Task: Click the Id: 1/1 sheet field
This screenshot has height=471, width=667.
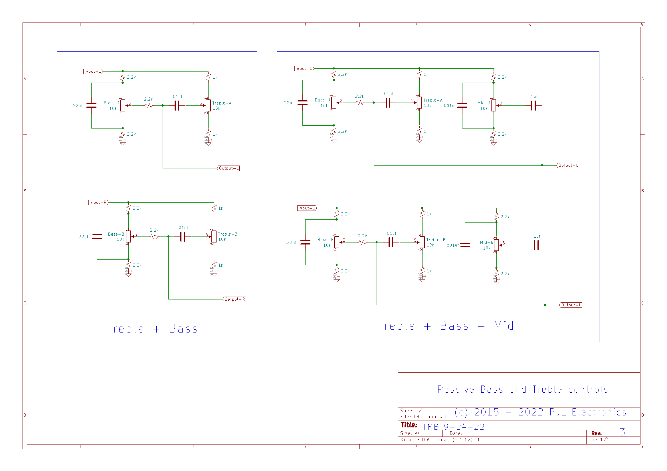Action: (600, 440)
